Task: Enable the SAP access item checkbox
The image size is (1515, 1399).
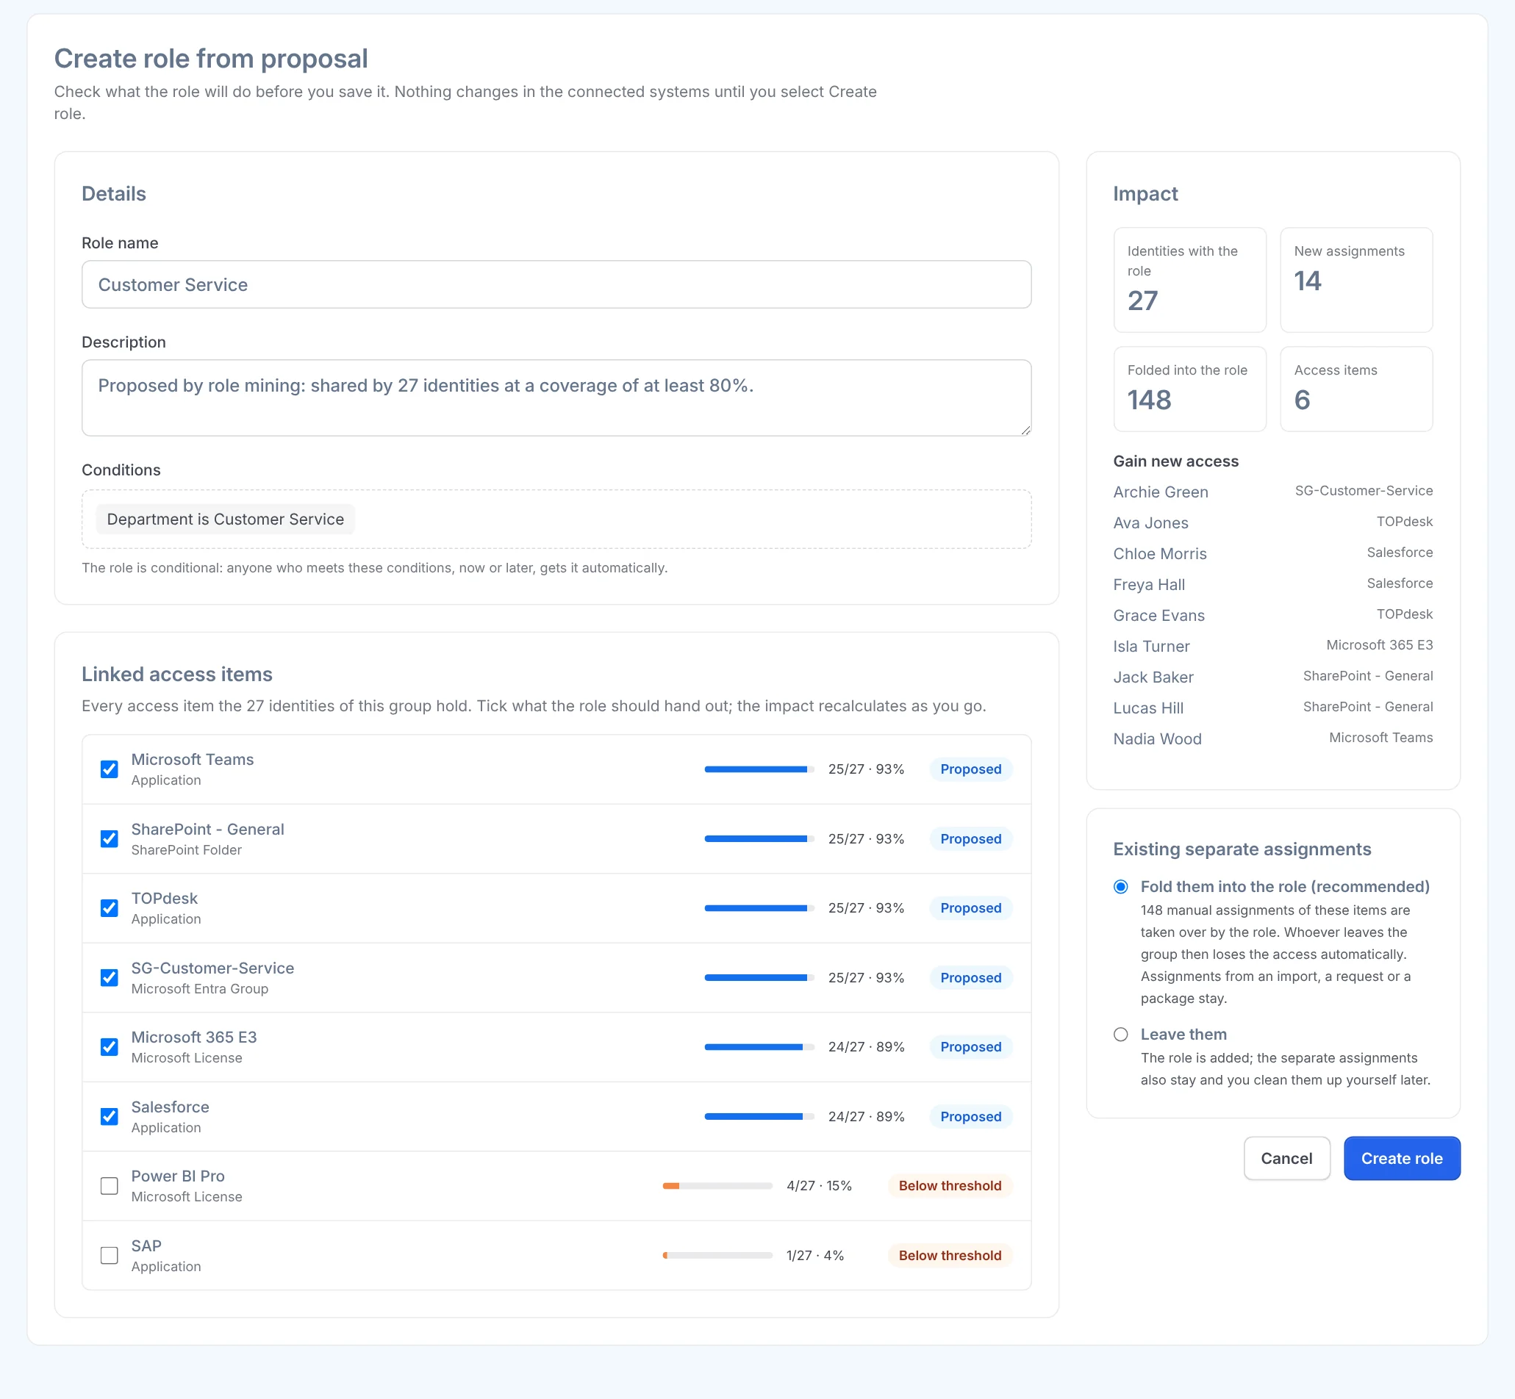Action: 109,1255
